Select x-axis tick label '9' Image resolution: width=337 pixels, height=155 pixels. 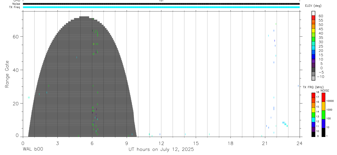(x=127, y=143)
